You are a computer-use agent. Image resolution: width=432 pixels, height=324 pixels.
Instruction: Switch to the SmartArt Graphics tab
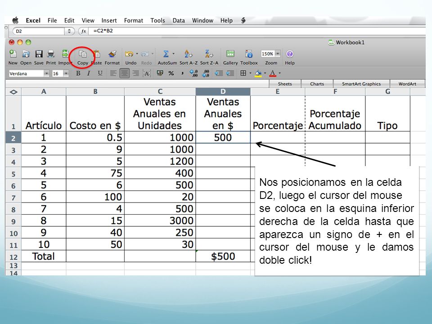(x=361, y=84)
